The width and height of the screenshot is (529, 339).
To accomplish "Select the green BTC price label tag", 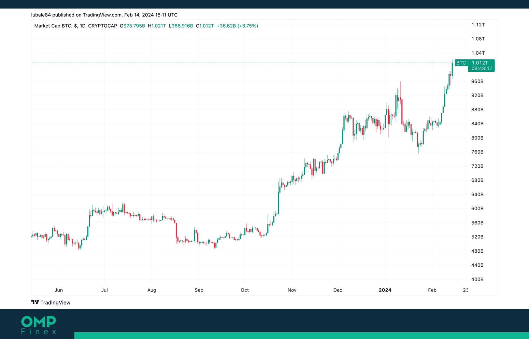I will point(461,63).
